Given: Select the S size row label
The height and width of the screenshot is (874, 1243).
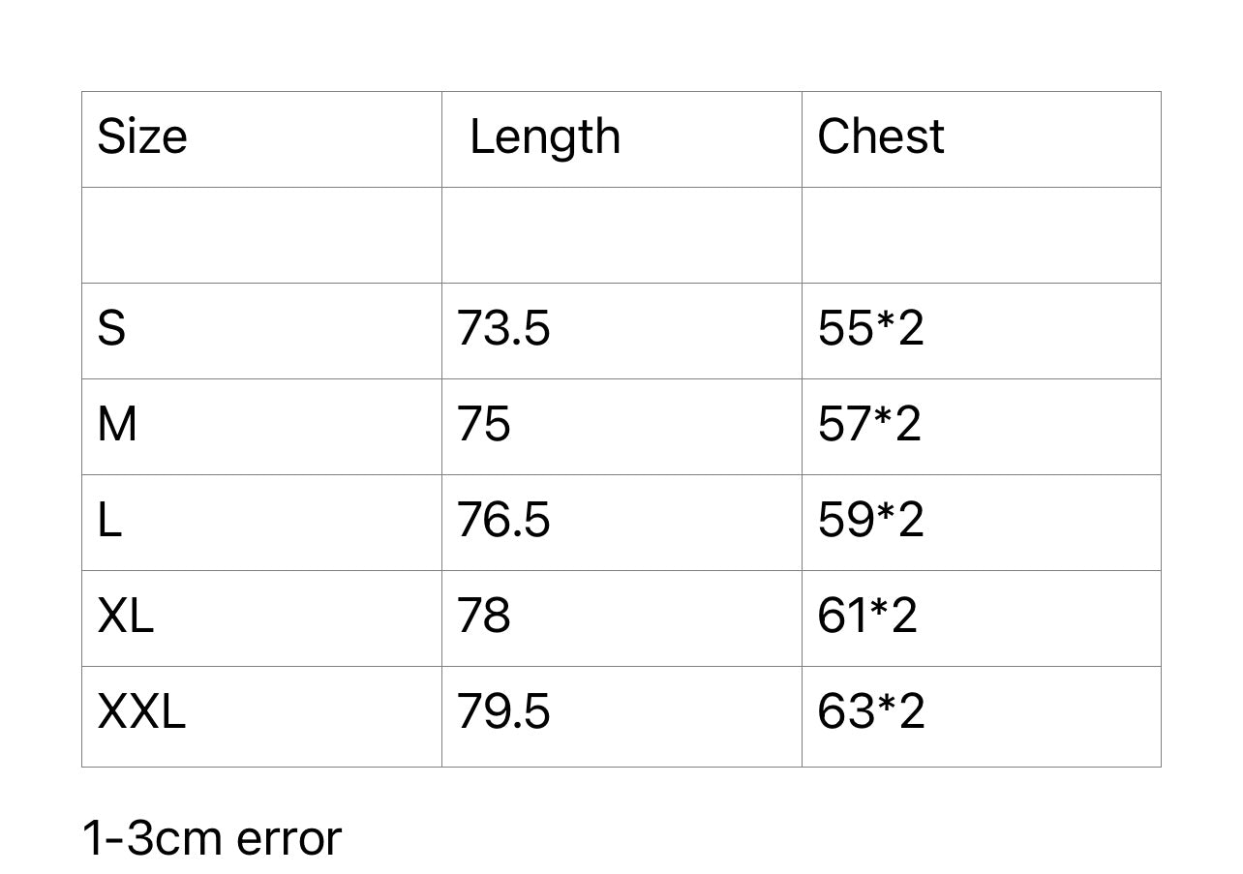Looking at the screenshot, I should (111, 328).
